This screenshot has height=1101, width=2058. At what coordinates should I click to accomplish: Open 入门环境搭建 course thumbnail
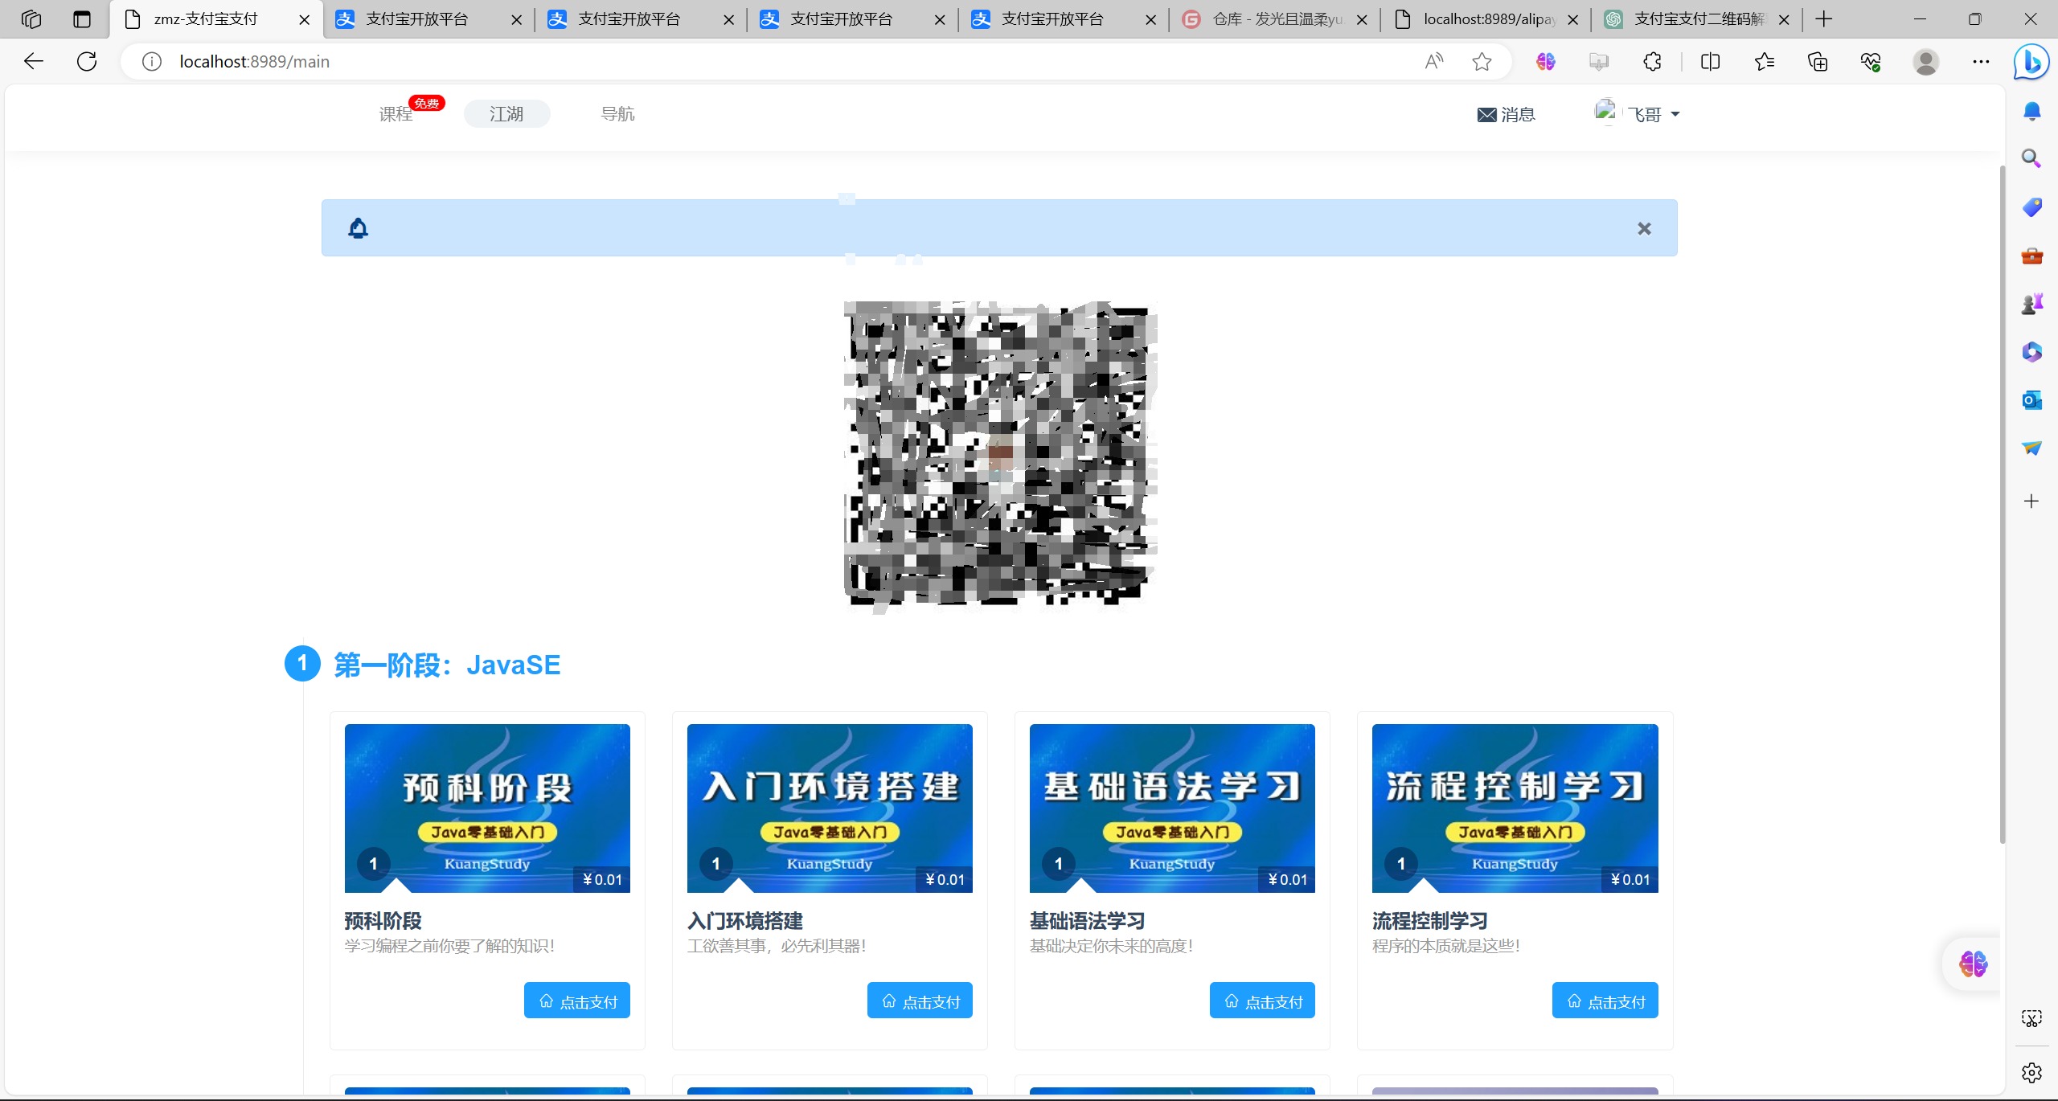pos(830,808)
